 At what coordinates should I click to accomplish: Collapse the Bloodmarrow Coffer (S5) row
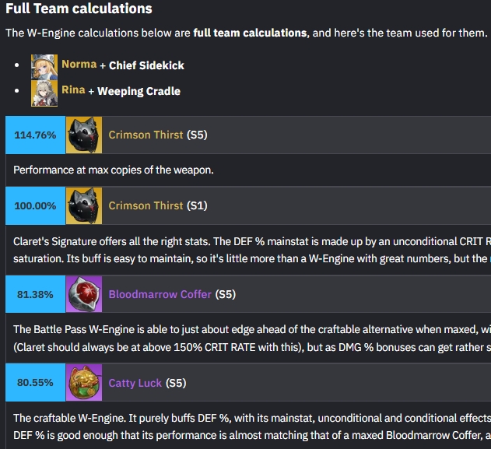[x=248, y=294]
